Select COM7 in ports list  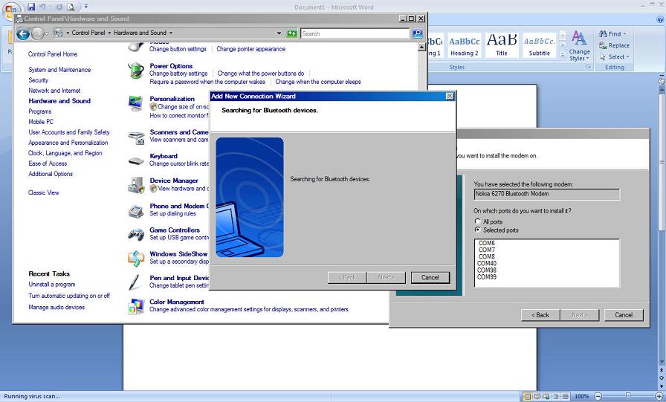[486, 250]
